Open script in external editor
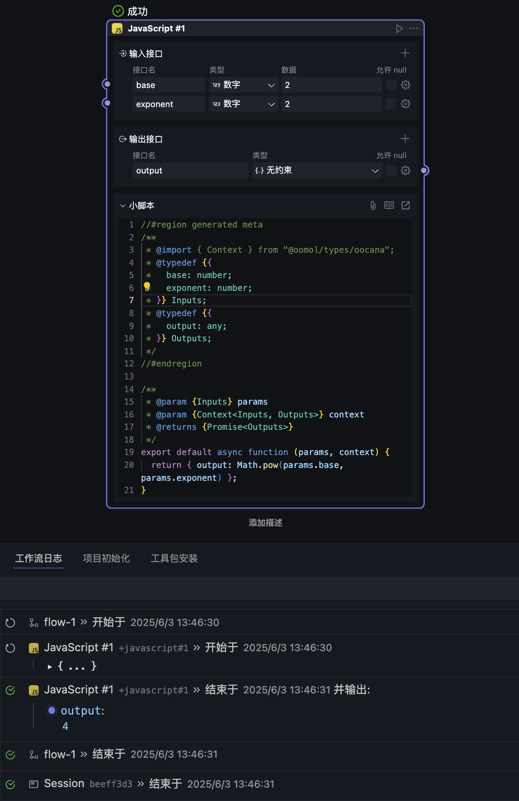 [x=406, y=205]
